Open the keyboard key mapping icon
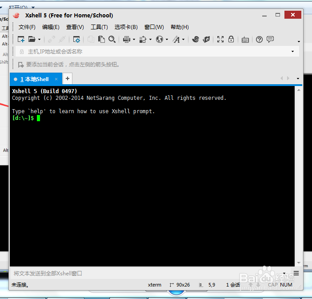This screenshot has height=299, width=312. pyautogui.click(x=245, y=40)
